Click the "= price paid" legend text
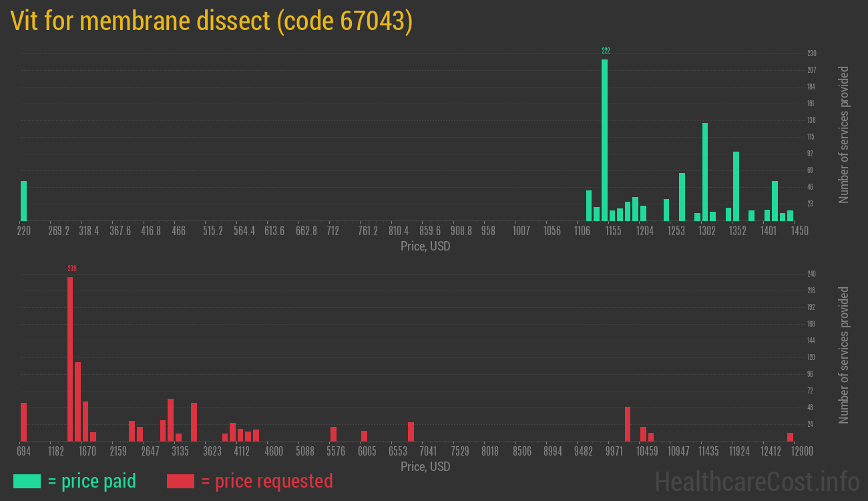The image size is (868, 501). pyautogui.click(x=92, y=481)
